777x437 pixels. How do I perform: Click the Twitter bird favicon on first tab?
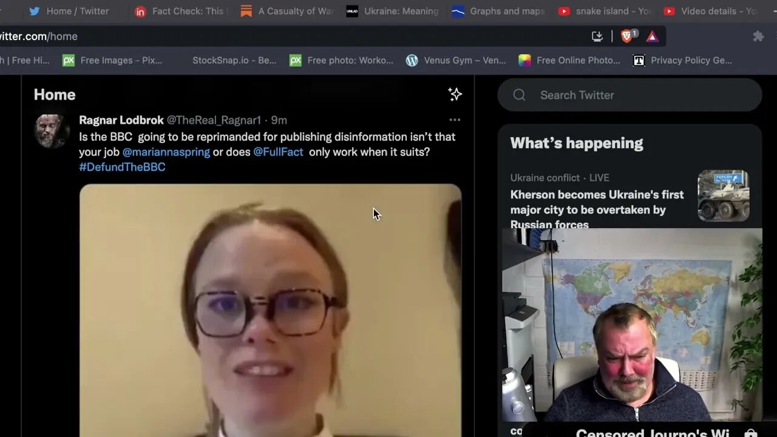[35, 11]
